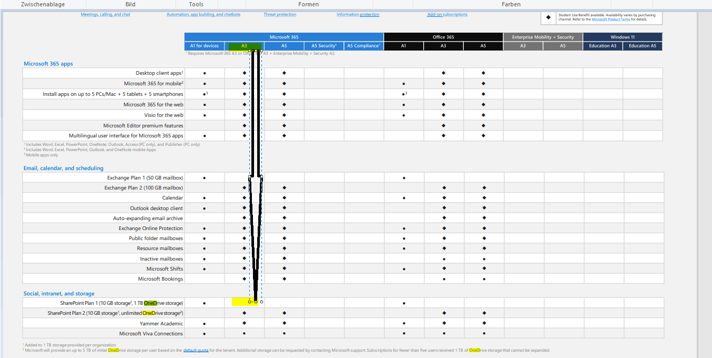Click the 'SharePoint Plan 2' row label
This screenshot has width=712, height=358.
[115, 313]
